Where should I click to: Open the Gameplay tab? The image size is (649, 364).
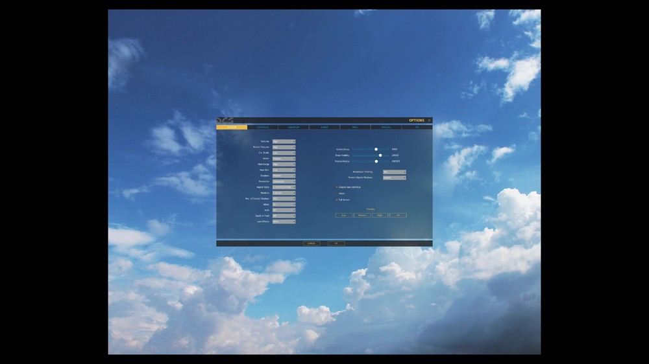tap(293, 127)
